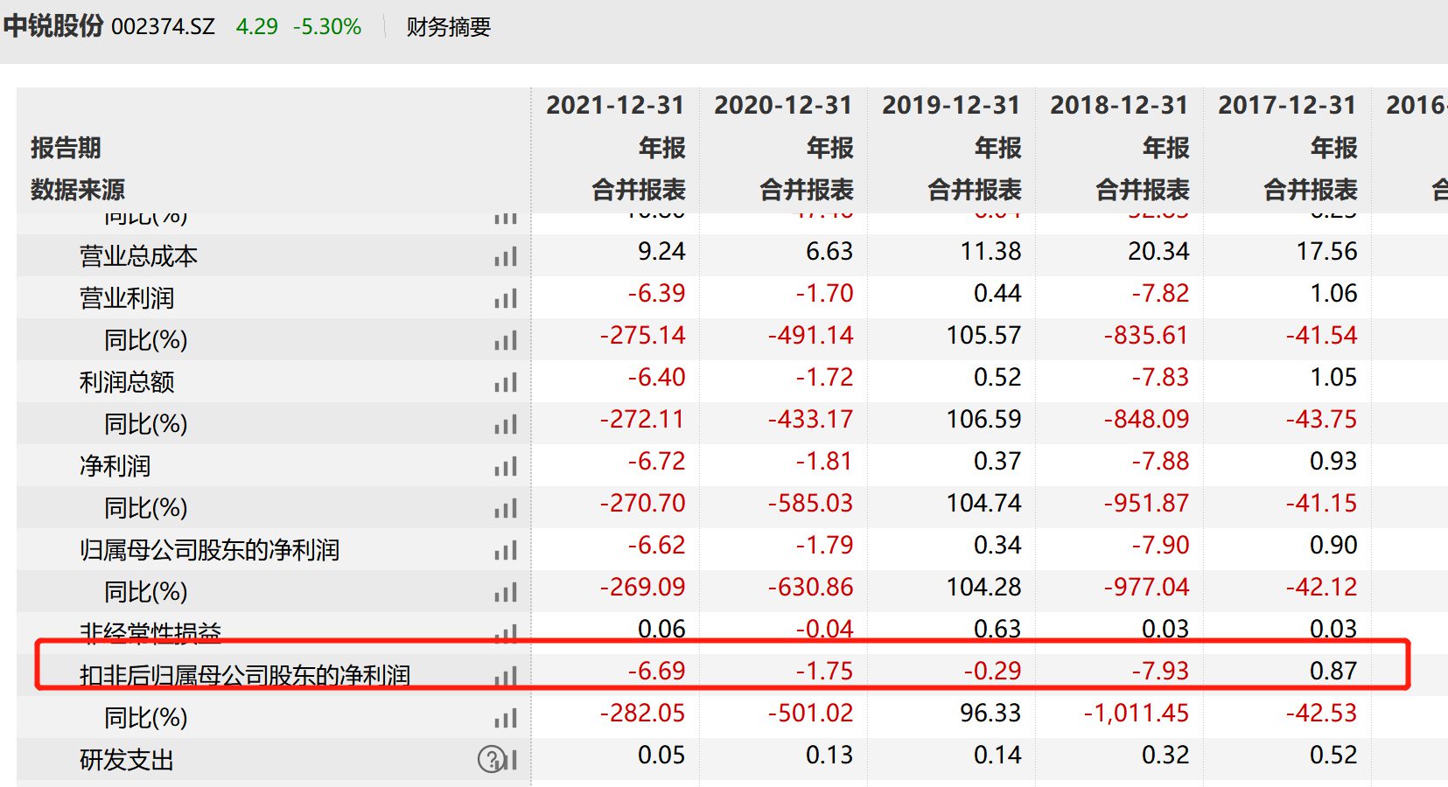Click the -6.69 value in 扣非后 row
This screenshot has width=1448, height=787.
(x=656, y=672)
